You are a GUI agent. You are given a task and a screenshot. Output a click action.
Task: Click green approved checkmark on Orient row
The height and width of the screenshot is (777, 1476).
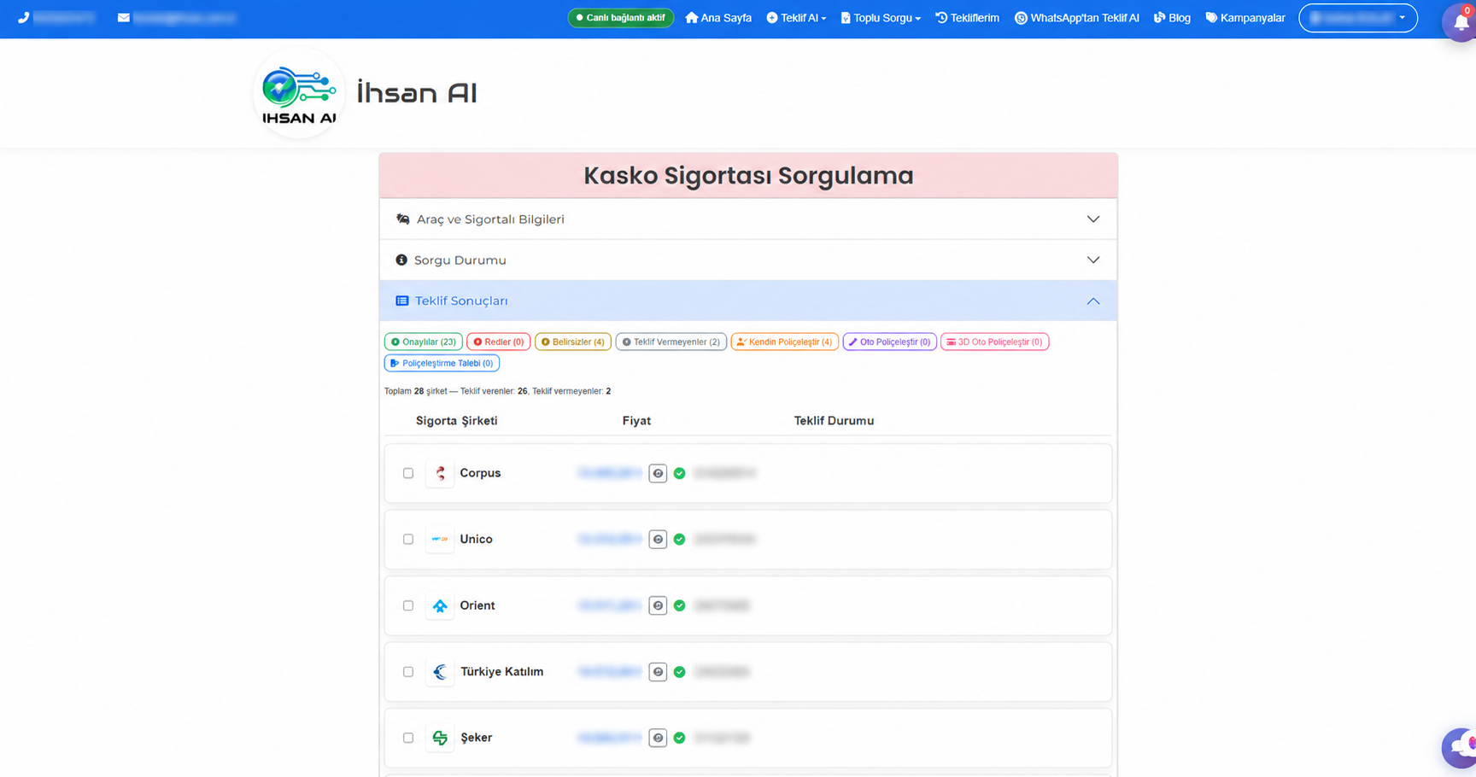679,605
